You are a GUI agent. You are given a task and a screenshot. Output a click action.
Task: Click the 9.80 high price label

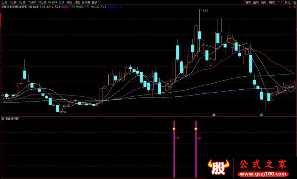[x=205, y=11]
